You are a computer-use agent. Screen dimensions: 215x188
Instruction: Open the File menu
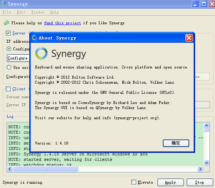pyautogui.click(x=7, y=12)
